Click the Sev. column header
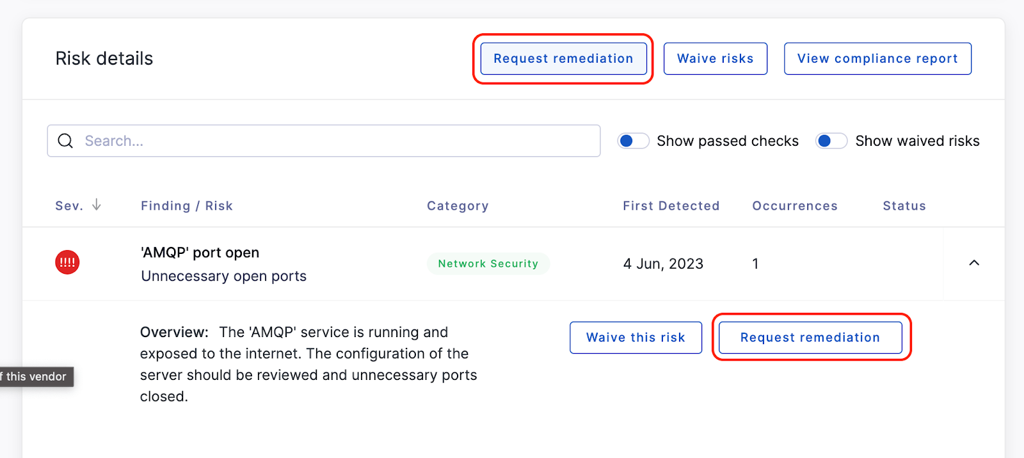 69,206
